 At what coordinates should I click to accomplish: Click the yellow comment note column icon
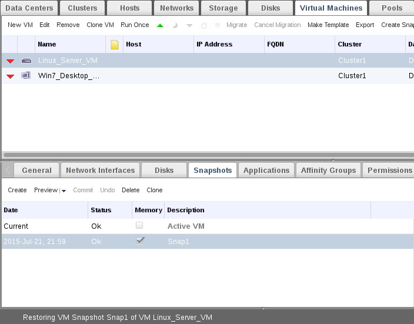pos(115,44)
